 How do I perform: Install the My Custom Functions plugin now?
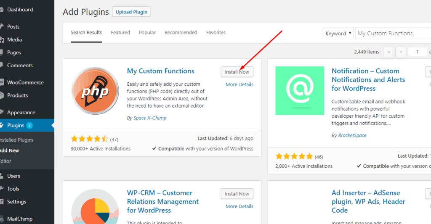coord(237,72)
